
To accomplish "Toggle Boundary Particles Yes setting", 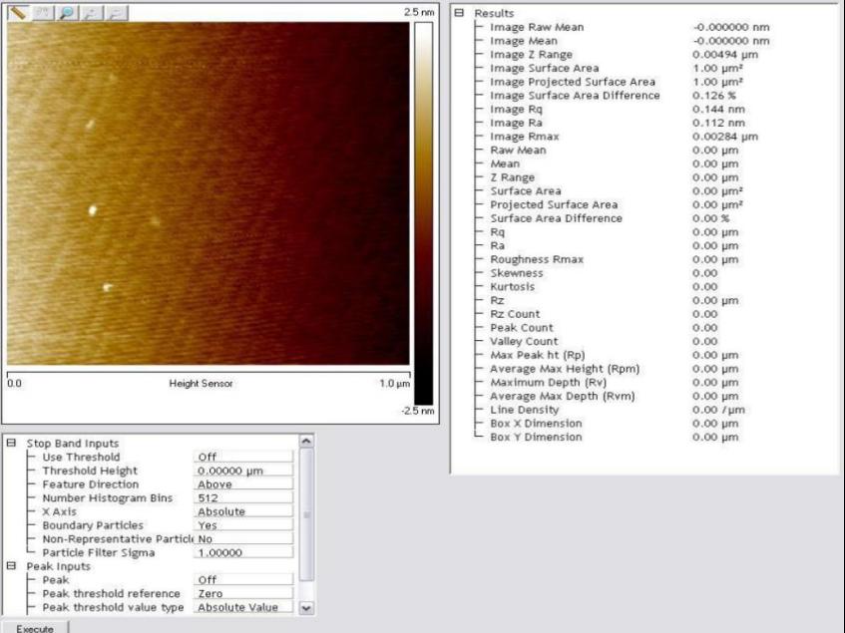I will pos(243,525).
